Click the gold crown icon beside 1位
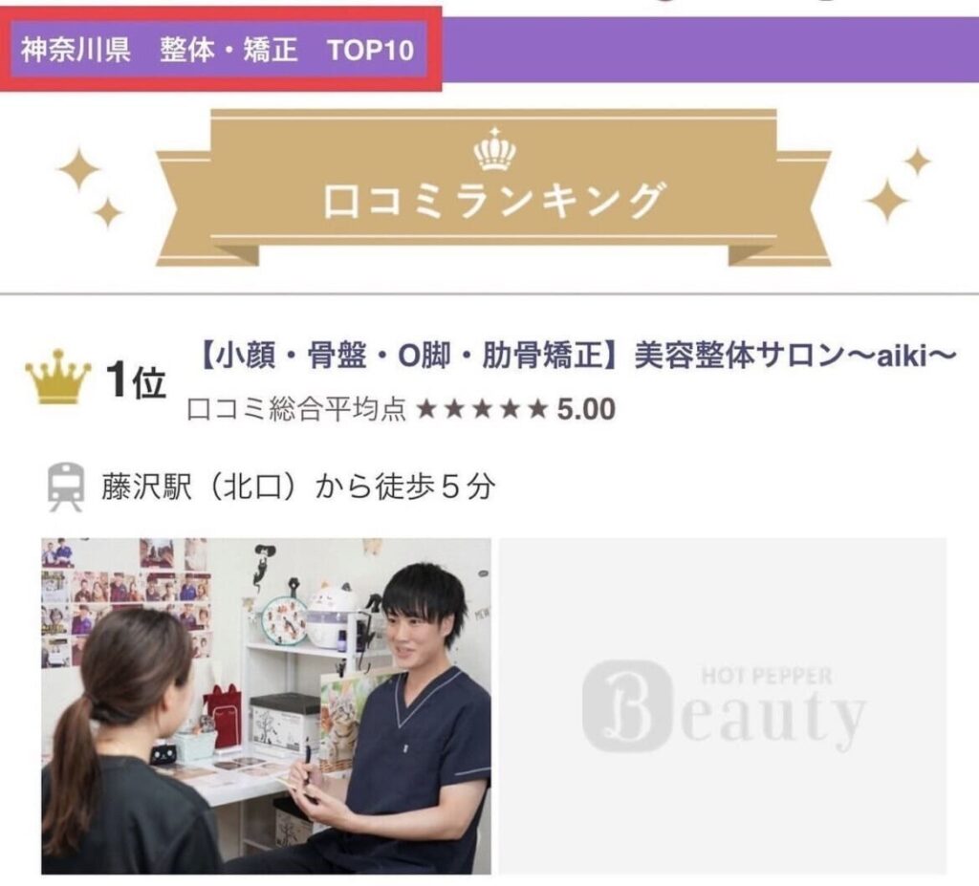The image size is (979, 886). point(58,378)
